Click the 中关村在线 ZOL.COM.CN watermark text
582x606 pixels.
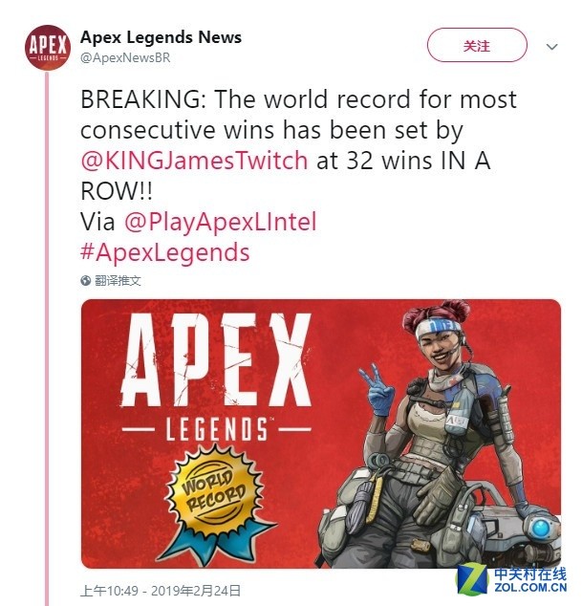pyautogui.click(x=530, y=580)
